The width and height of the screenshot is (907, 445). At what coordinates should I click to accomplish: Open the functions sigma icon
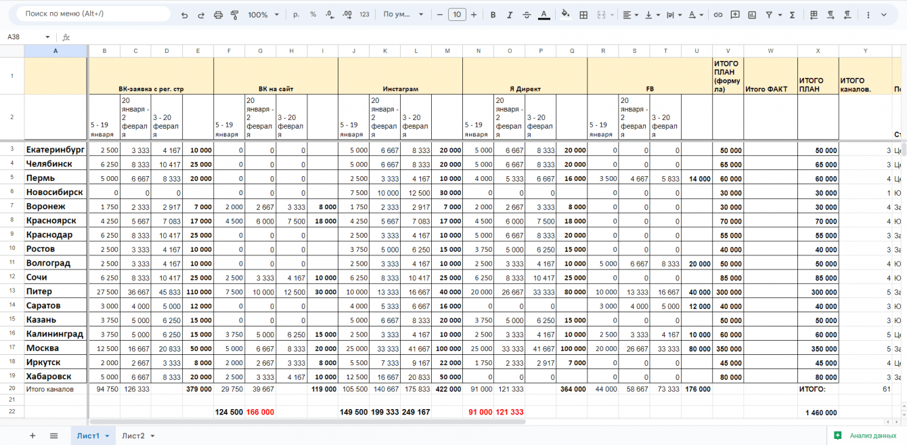[x=791, y=15]
